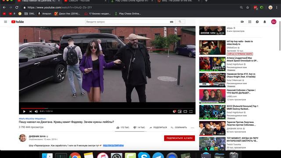This screenshot has height=158, width=281.
Task: Enable the miniplayer mode
Action: point(180,111)
